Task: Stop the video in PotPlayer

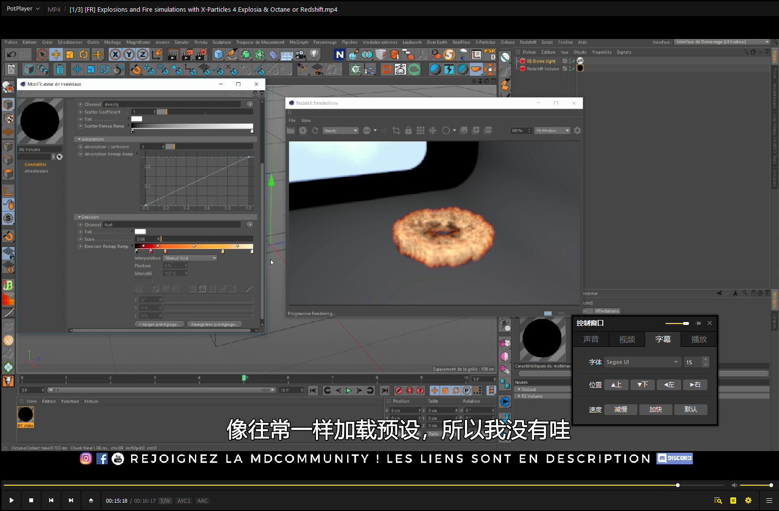Action: pos(31,500)
